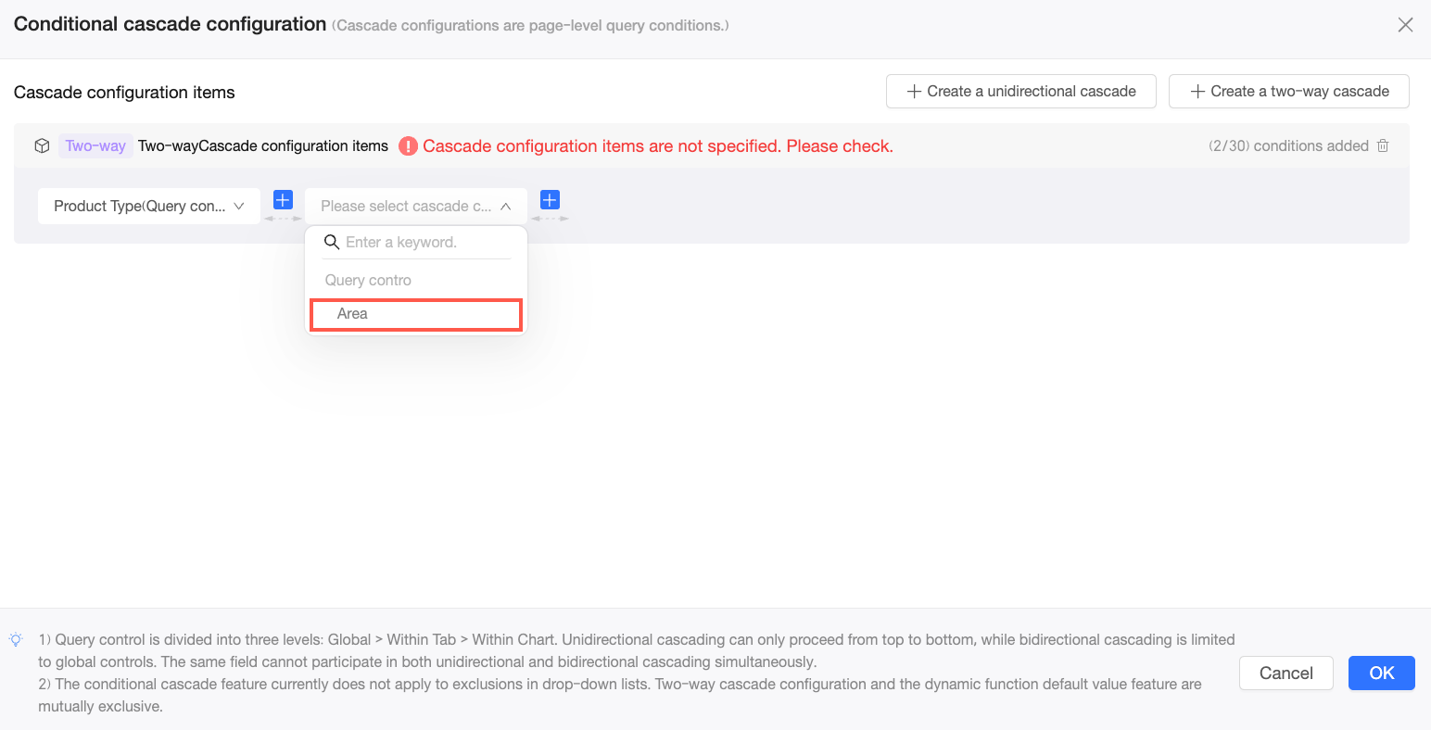Collapse the 'Please select cascade' dropdown
Viewport: 1431px width, 730px height.
coord(416,206)
